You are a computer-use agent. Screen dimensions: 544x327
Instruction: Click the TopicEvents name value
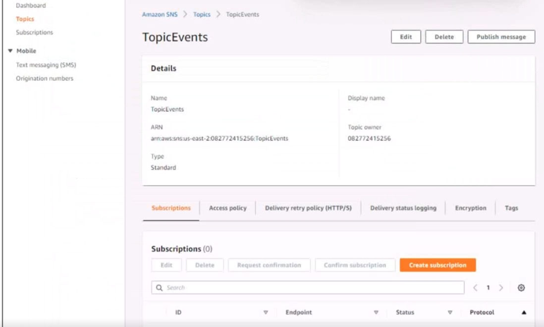tap(167, 109)
